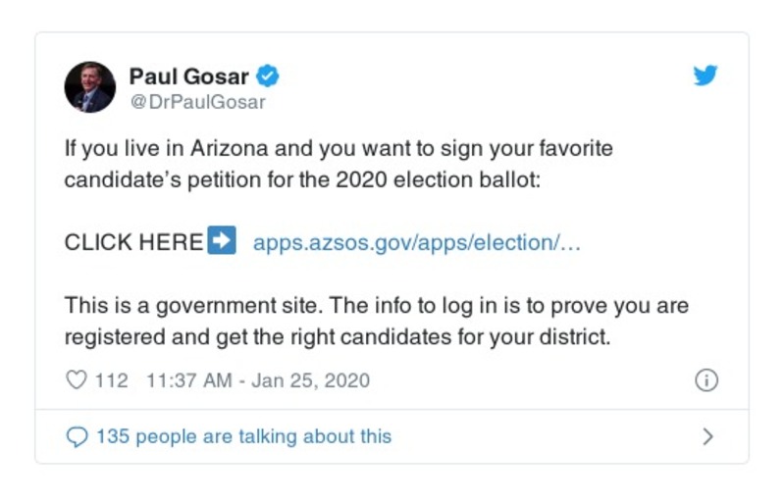This screenshot has width=784, height=503.
Task: Open "135 people are talking about this"
Action: (243, 436)
